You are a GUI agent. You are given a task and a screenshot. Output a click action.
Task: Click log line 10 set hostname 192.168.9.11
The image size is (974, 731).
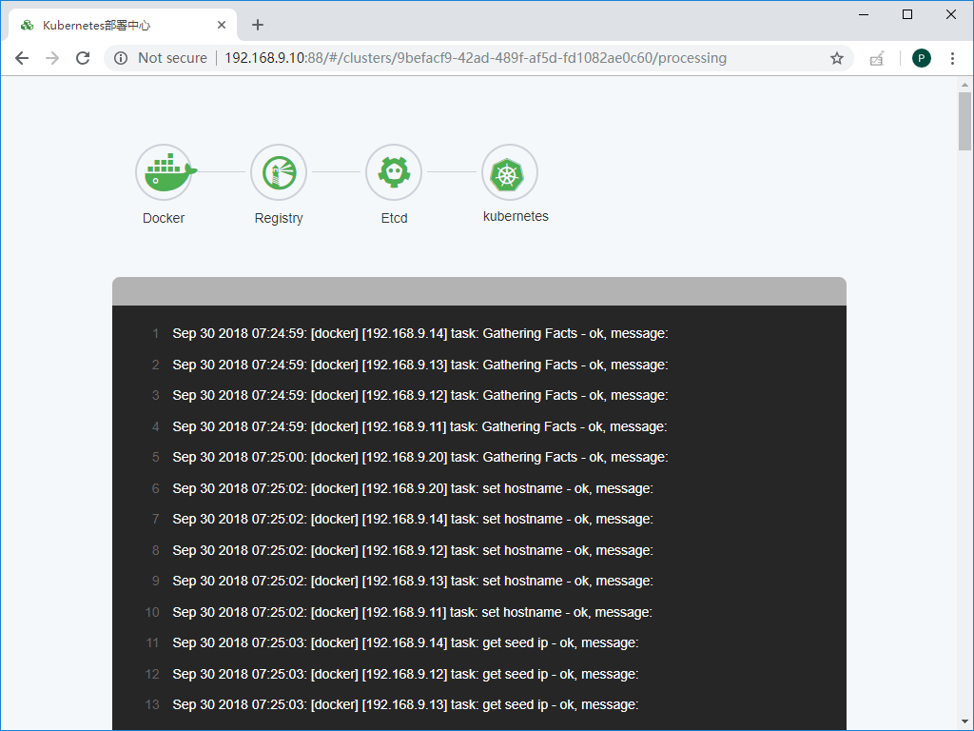click(412, 612)
